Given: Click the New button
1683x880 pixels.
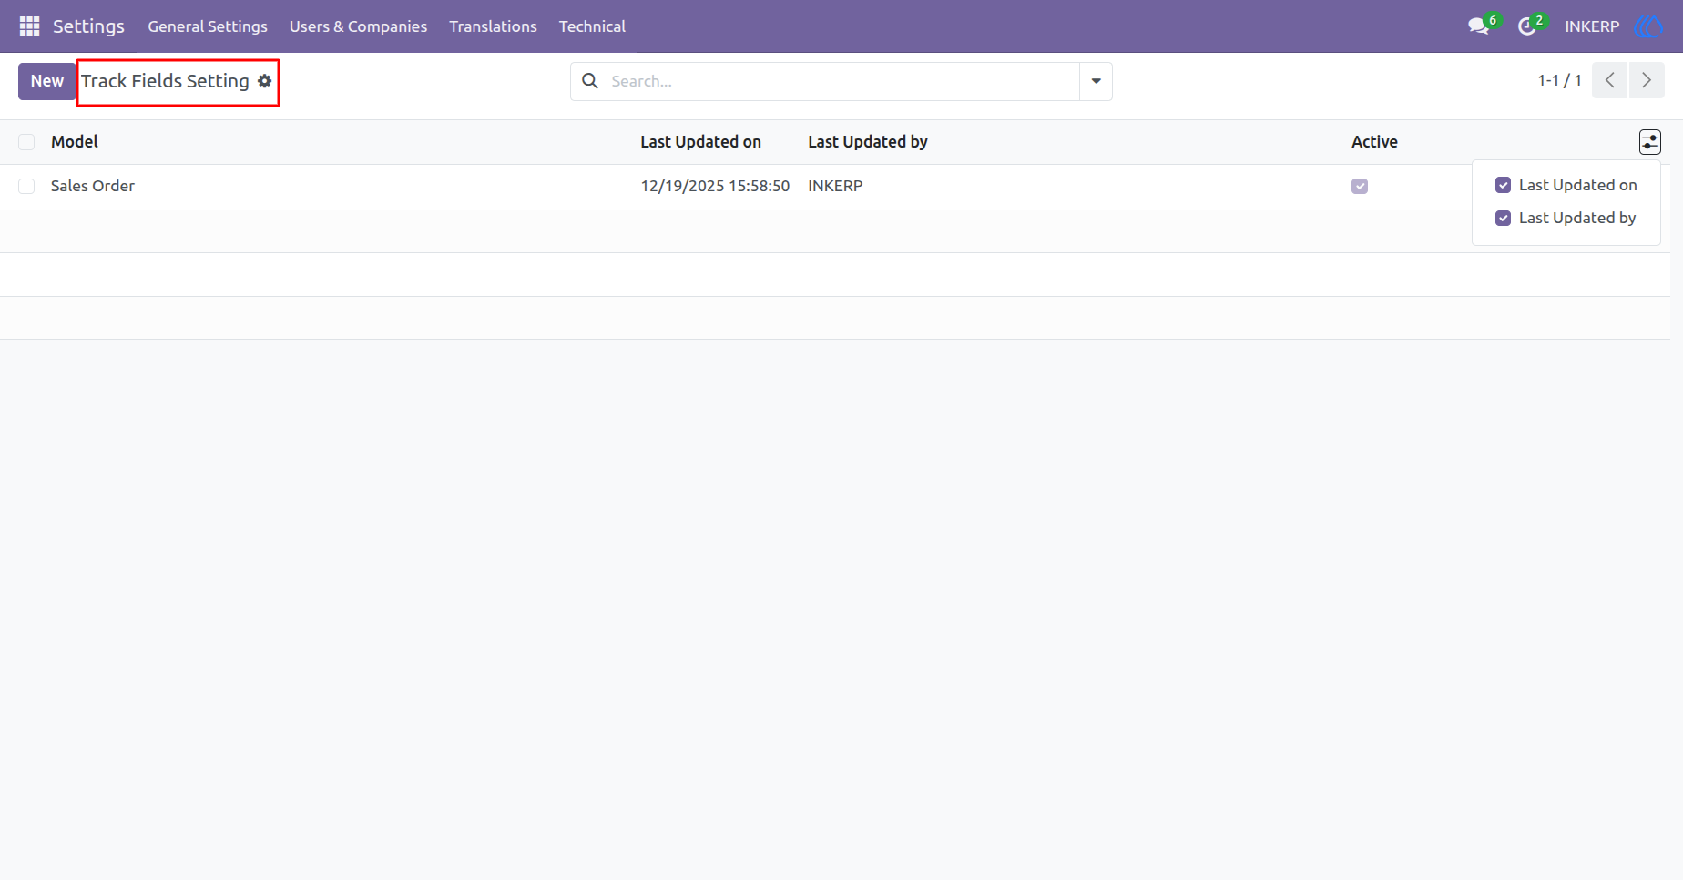Looking at the screenshot, I should click(x=47, y=81).
